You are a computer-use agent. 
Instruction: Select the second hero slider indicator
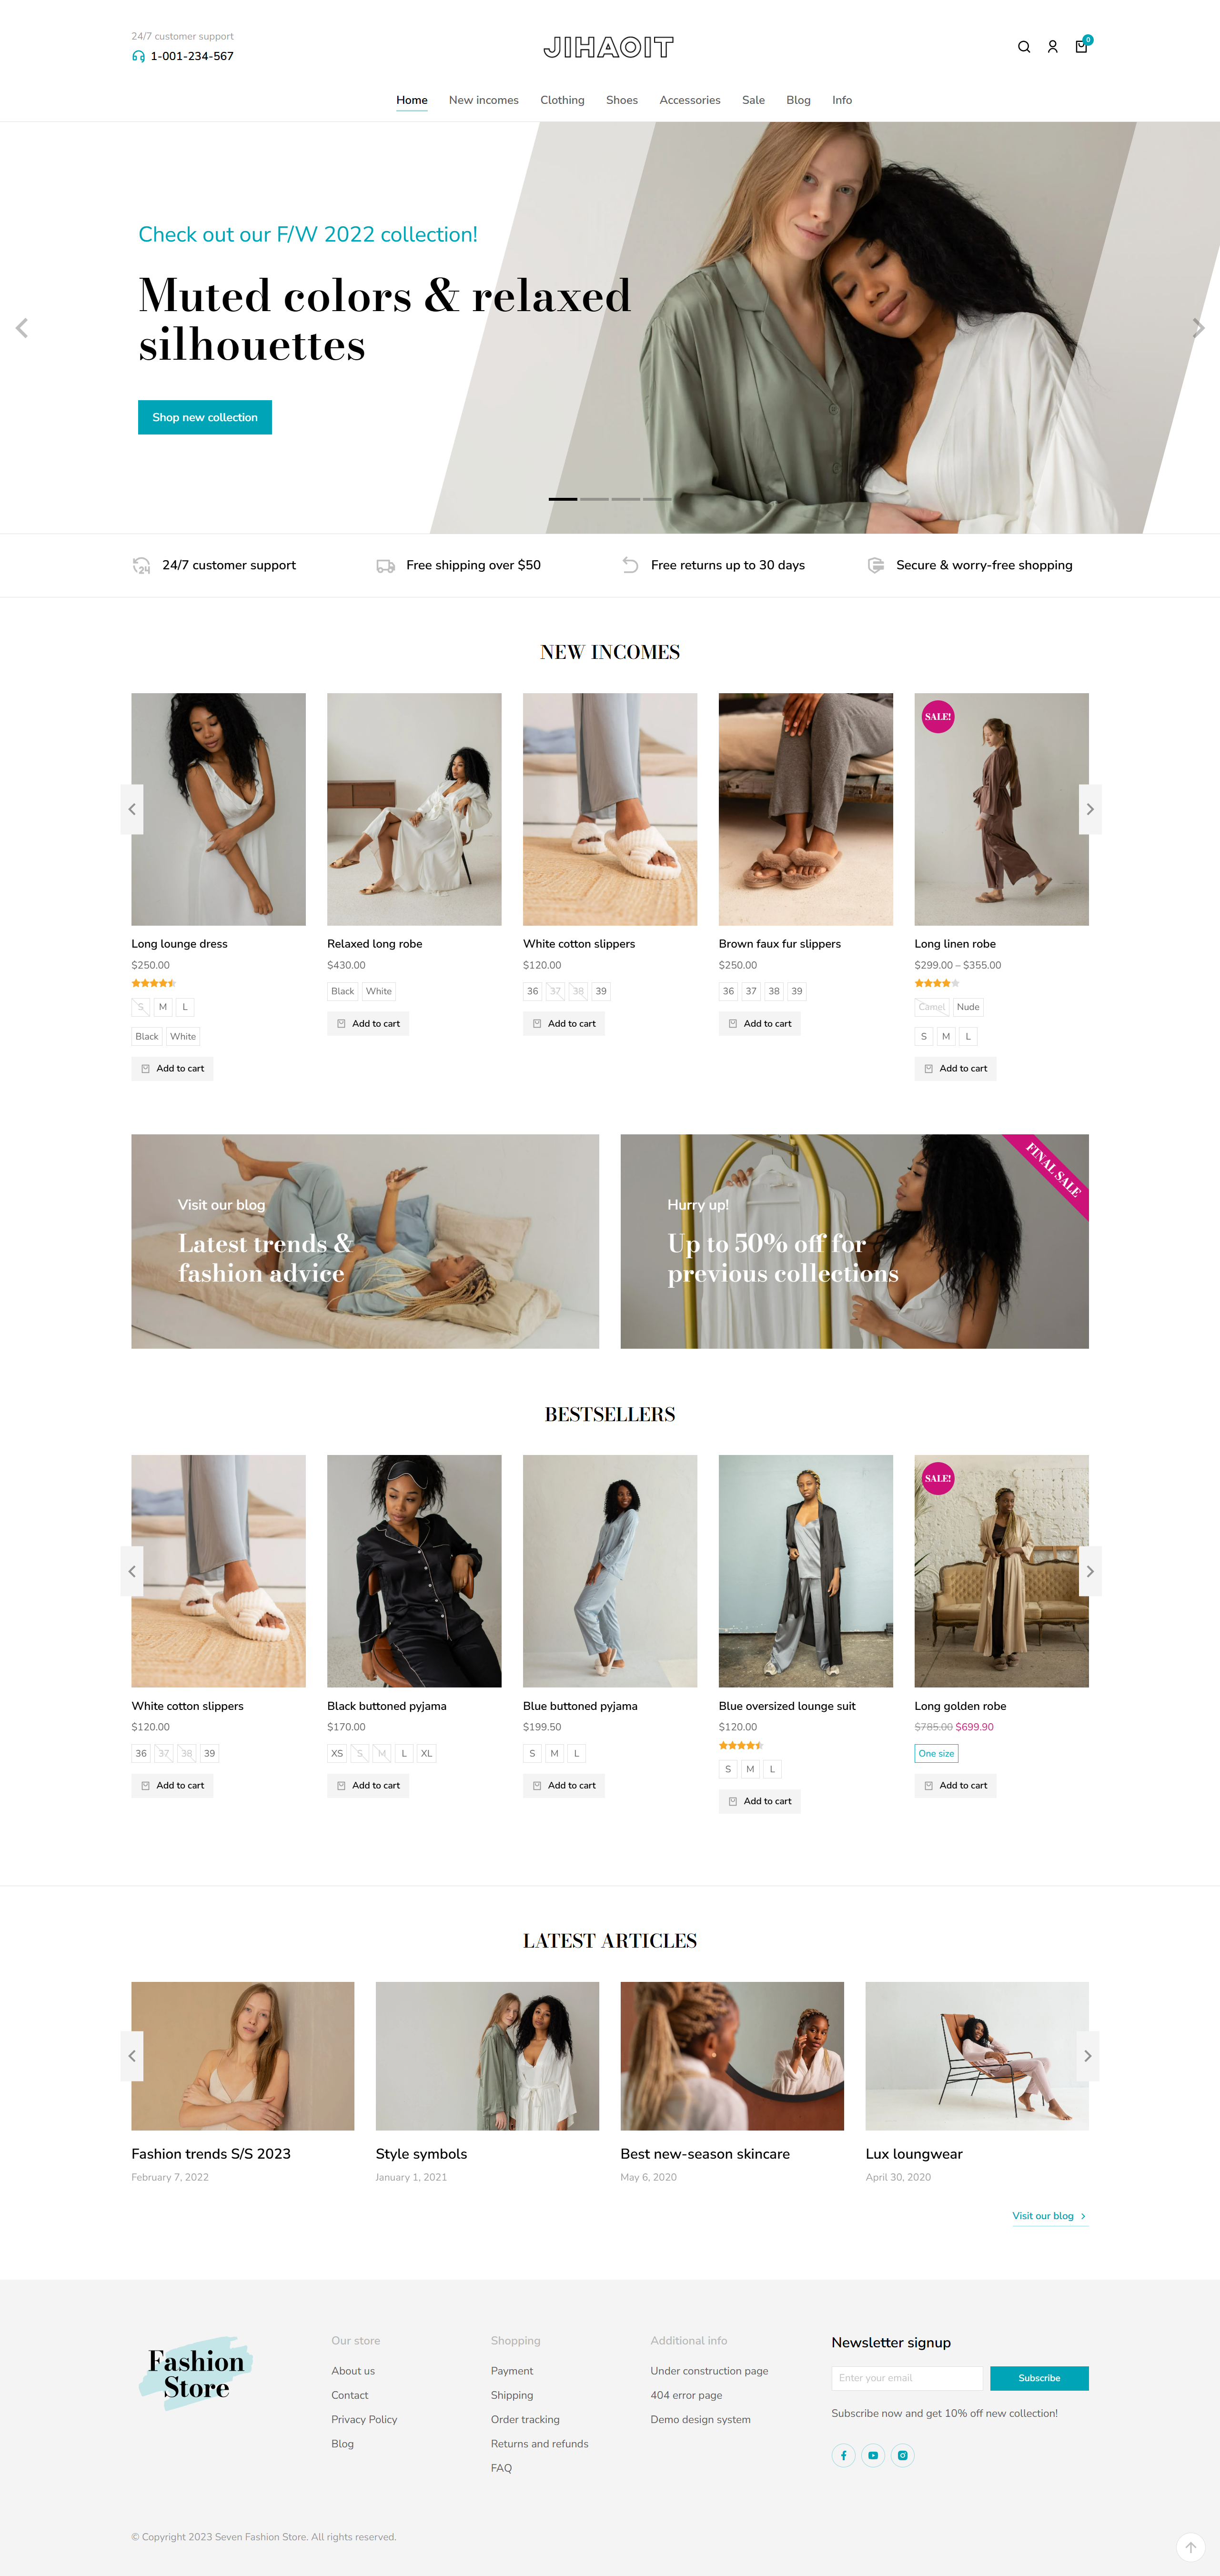click(x=594, y=498)
